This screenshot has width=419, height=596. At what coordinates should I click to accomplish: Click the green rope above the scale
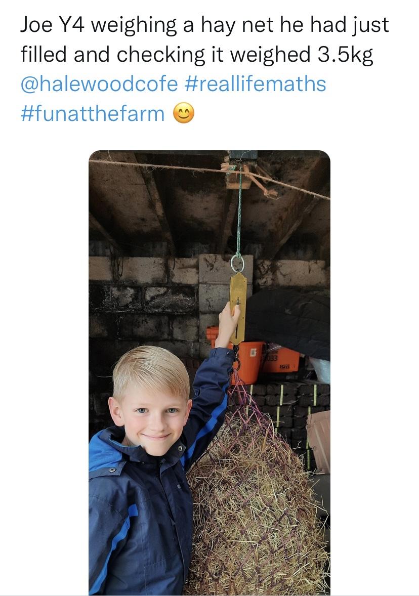(x=239, y=212)
